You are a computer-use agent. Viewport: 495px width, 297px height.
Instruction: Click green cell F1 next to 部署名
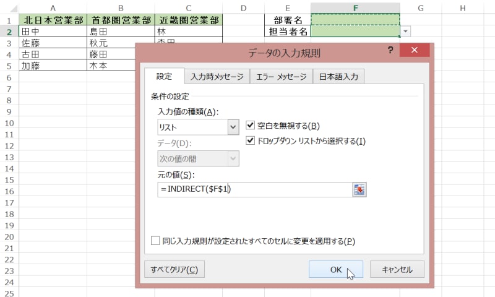(x=355, y=20)
